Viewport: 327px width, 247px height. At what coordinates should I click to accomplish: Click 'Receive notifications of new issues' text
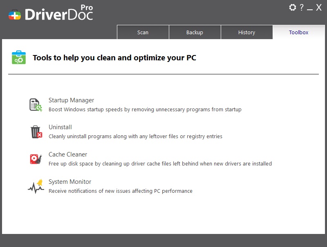point(121,191)
